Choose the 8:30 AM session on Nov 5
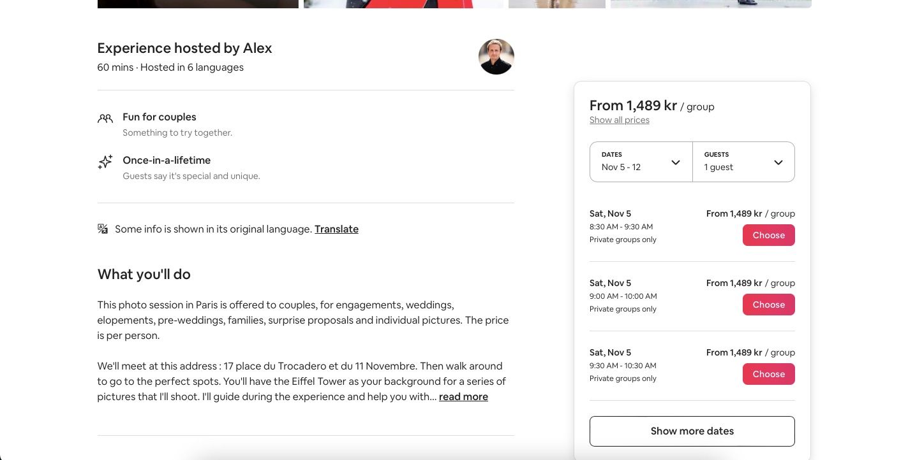 pyautogui.click(x=768, y=235)
